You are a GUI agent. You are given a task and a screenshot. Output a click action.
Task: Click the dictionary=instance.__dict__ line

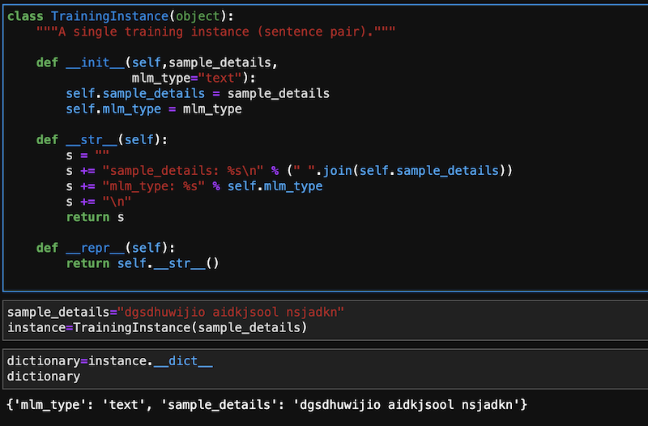coord(110,361)
